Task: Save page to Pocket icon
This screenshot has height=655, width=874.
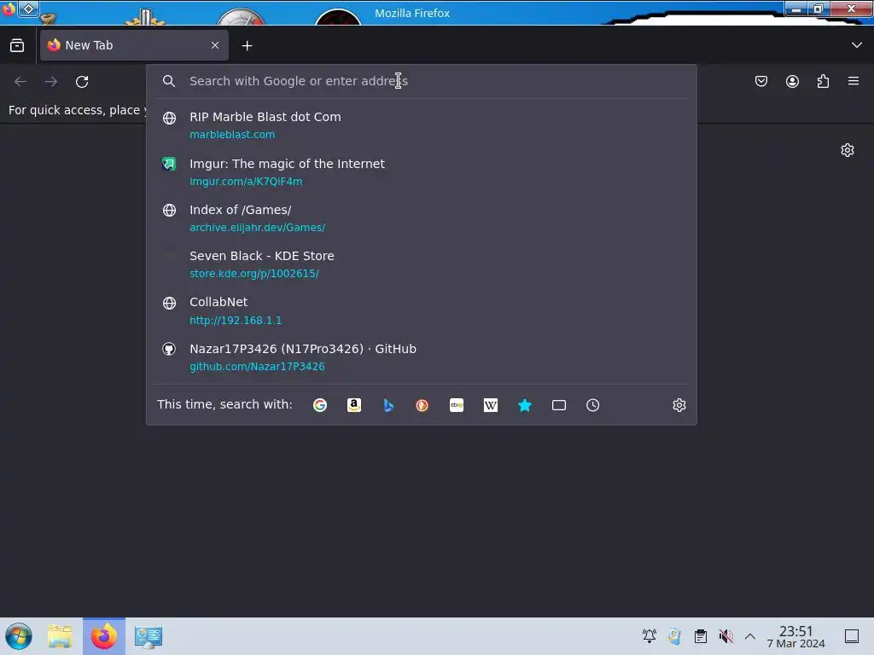Action: [761, 81]
